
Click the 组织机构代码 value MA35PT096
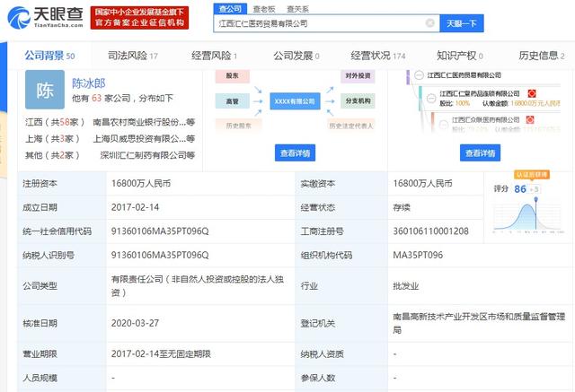(418, 255)
